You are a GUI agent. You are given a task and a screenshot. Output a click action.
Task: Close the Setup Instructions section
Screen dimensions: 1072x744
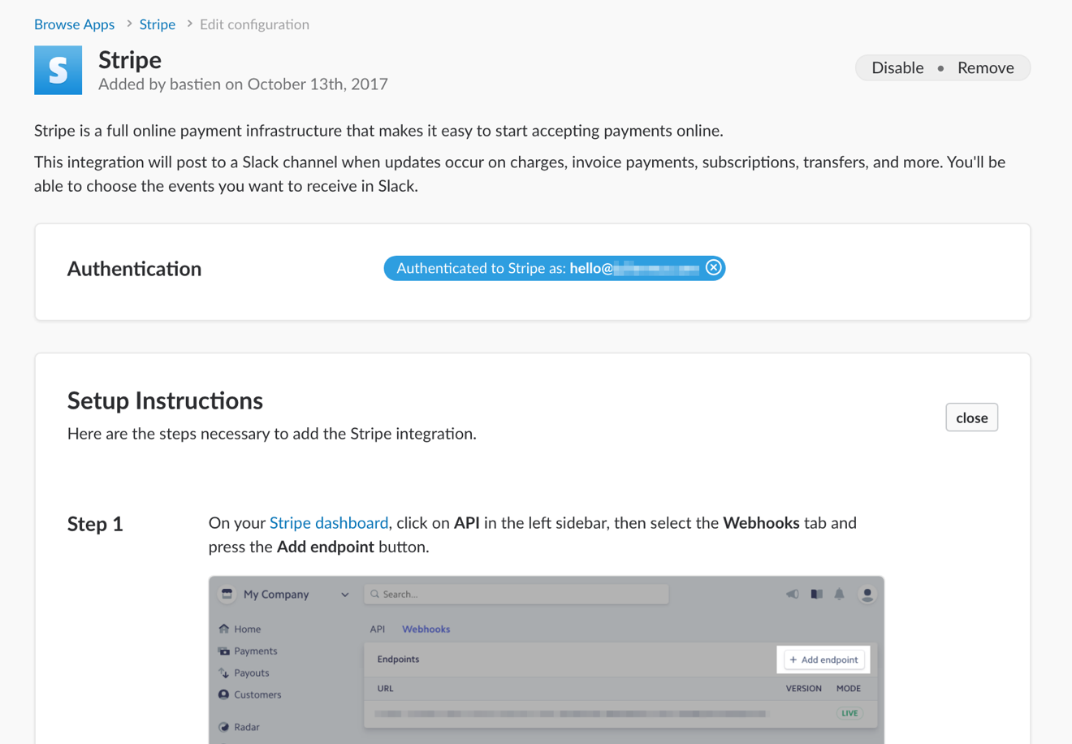[x=971, y=417]
